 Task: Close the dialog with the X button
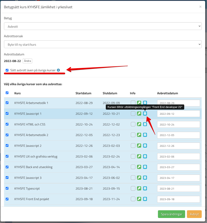pos(200,7)
